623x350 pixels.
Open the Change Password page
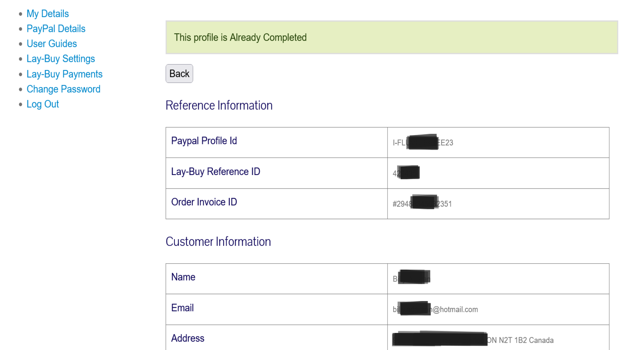[x=63, y=89]
